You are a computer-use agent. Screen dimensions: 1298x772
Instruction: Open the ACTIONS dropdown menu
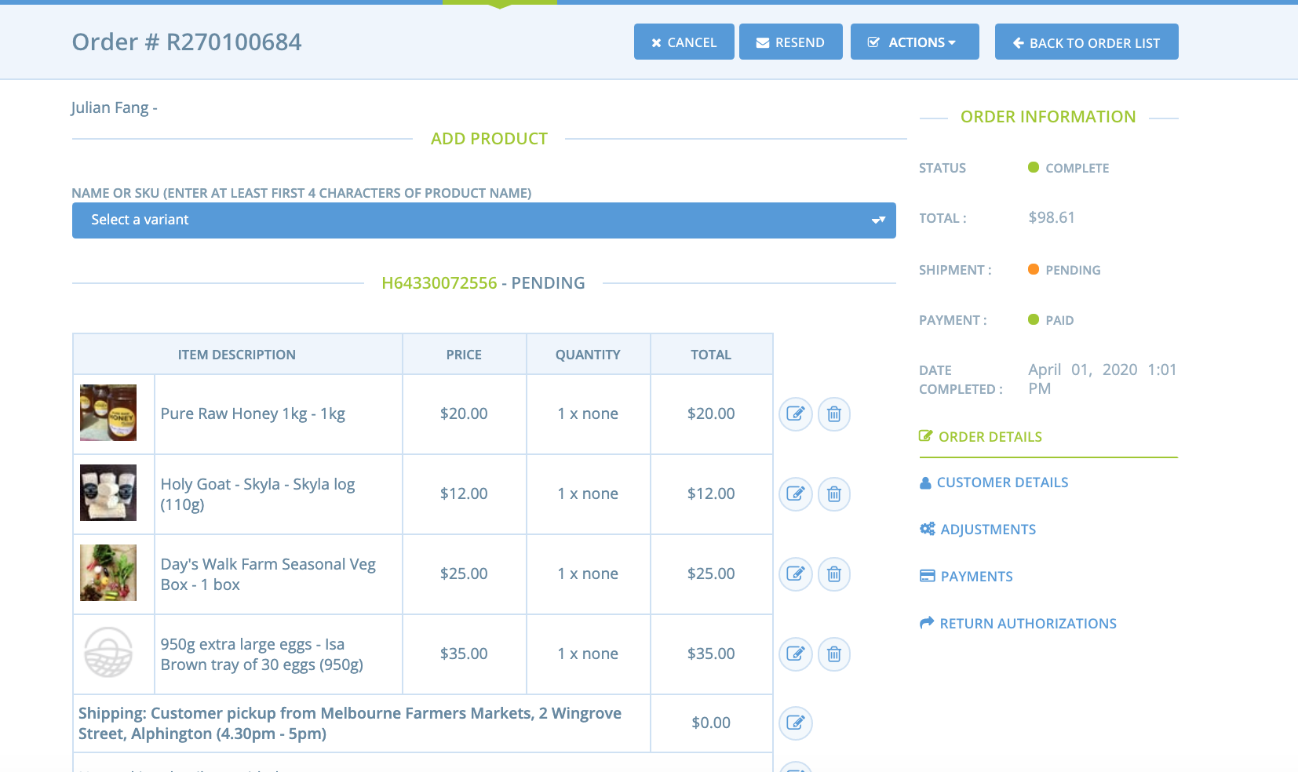click(x=915, y=42)
